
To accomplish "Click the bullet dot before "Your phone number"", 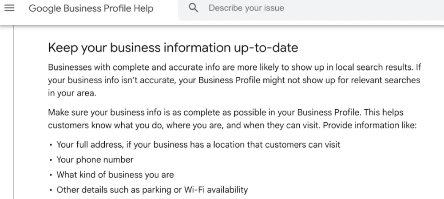I will 51,160.
